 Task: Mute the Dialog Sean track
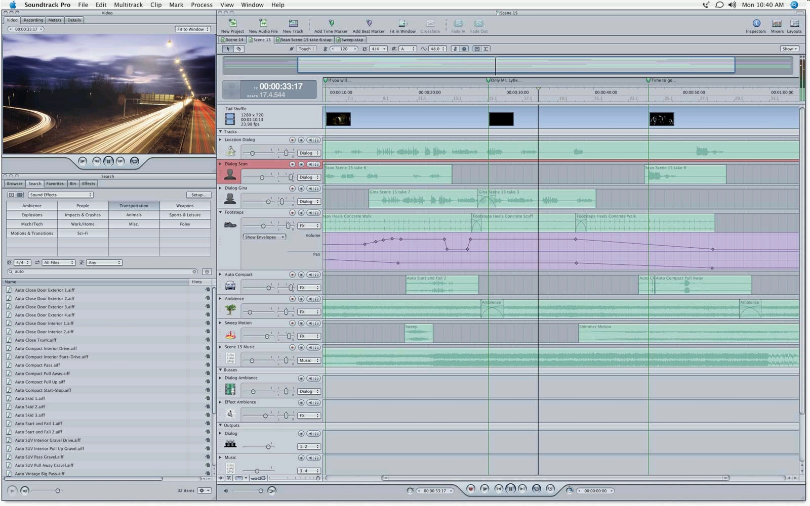[x=310, y=164]
